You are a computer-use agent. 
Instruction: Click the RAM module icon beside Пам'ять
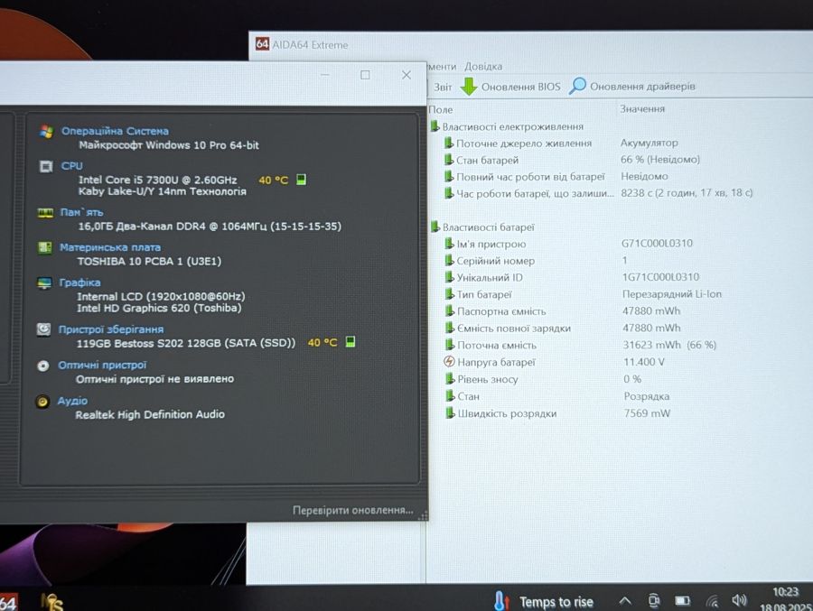(x=45, y=213)
